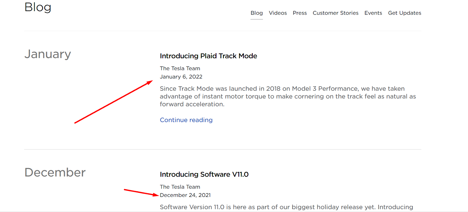The image size is (468, 212).
Task: Click the Software Version 11.0 excerpt text
Action: 286,207
